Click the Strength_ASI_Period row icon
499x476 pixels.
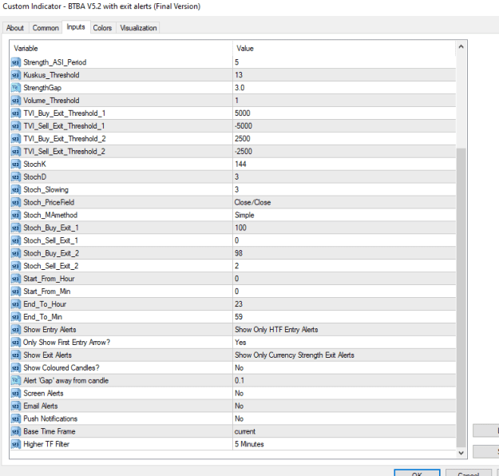pos(16,62)
